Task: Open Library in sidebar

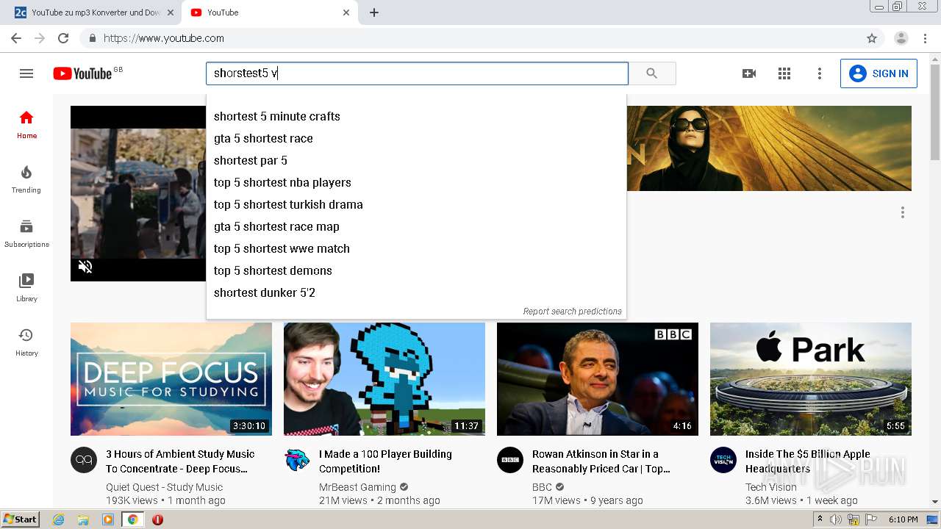Action: click(26, 287)
